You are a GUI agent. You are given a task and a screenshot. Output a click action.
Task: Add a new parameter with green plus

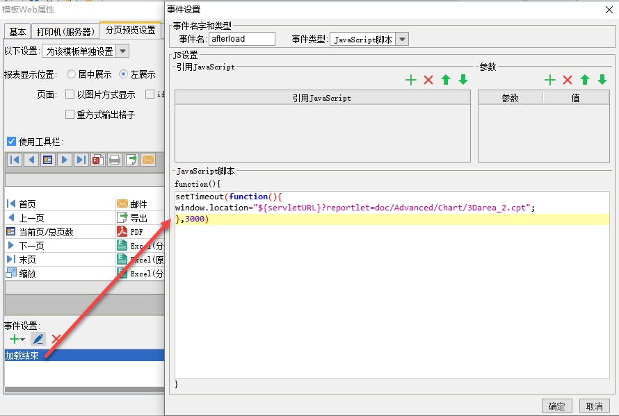point(550,80)
